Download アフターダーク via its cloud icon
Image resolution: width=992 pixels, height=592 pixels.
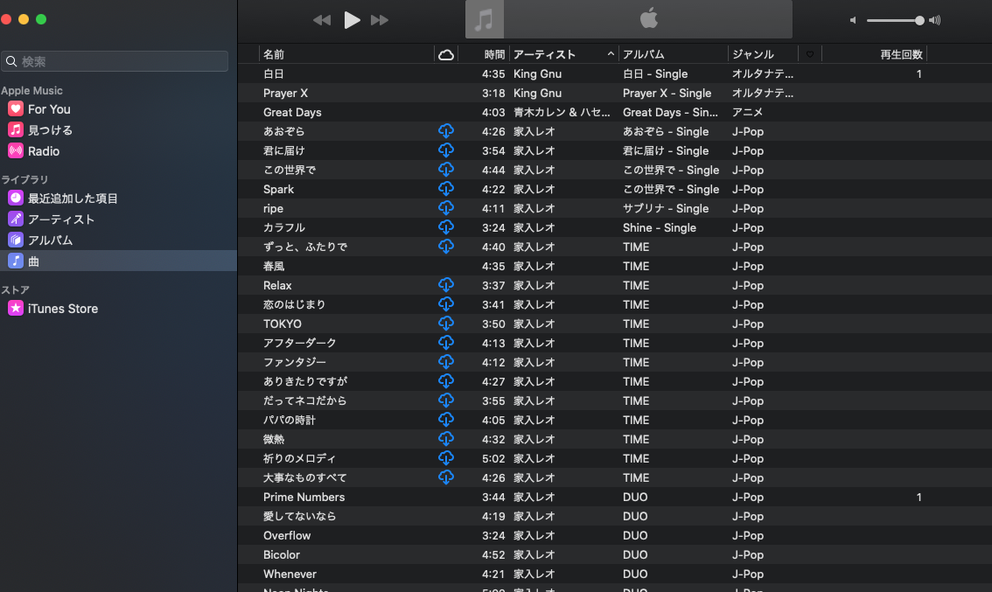[446, 343]
